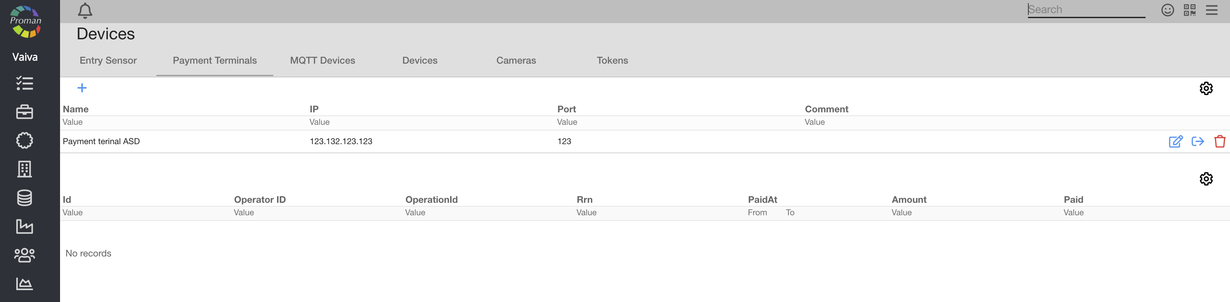The image size is (1230, 302).
Task: Open the briefcase icon in sidebar
Action: click(24, 112)
